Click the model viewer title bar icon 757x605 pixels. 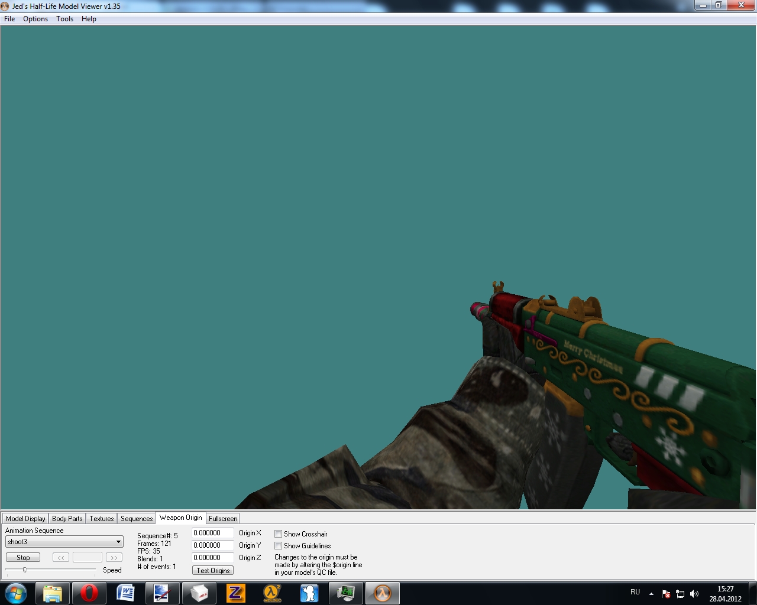click(x=5, y=6)
